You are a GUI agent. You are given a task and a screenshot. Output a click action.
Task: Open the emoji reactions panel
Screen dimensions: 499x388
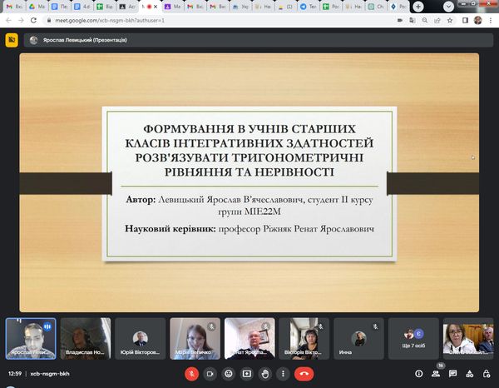(228, 374)
